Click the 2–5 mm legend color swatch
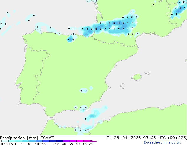Image resolution: width=187 pixels, height=145 pixels. point(25,141)
